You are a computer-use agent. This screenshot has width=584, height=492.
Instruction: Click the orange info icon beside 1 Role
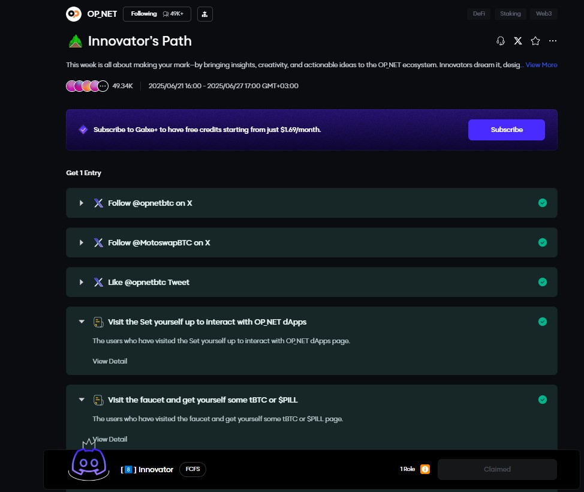pos(425,469)
